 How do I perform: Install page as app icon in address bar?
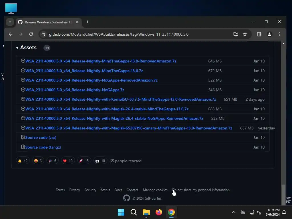(236, 34)
